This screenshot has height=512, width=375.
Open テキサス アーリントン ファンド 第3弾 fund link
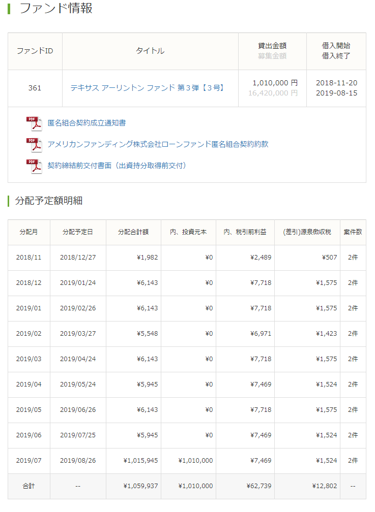coord(148,88)
